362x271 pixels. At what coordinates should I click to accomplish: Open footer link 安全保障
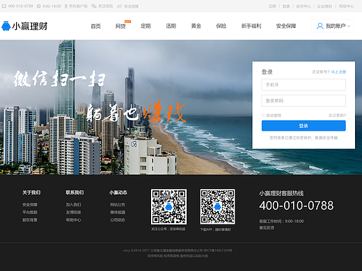(30, 204)
